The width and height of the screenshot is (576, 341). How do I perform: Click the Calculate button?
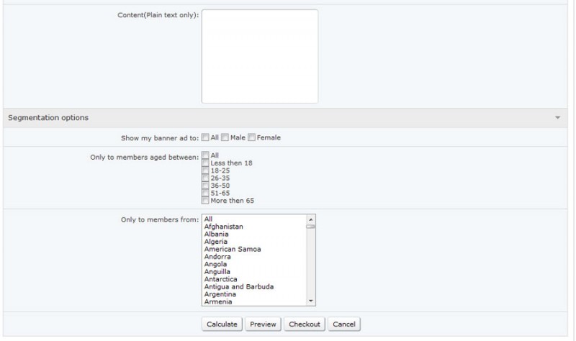pyautogui.click(x=222, y=324)
